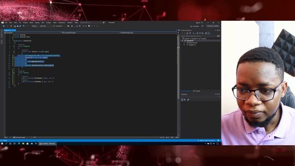Click the Visual Studio taskbar button
This screenshot has width=295, height=166.
(x=47, y=143)
